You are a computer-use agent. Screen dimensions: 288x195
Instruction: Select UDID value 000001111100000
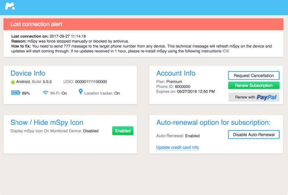(x=91, y=82)
